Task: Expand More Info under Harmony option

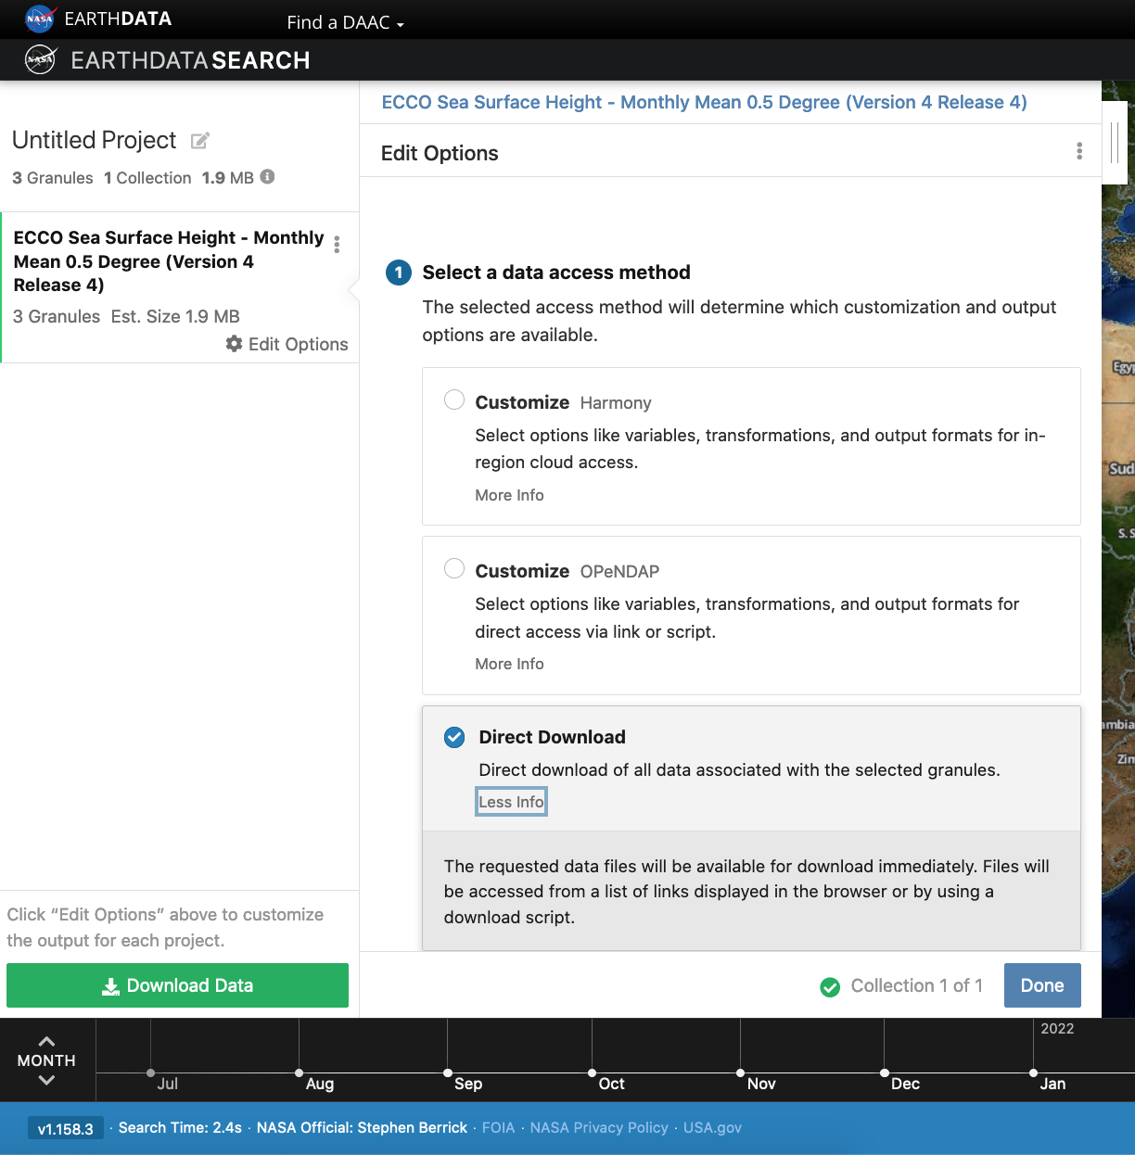Action: 509,495
